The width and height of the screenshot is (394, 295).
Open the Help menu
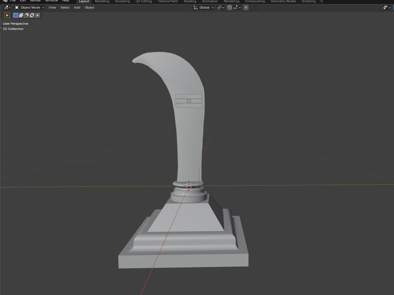tap(66, 1)
